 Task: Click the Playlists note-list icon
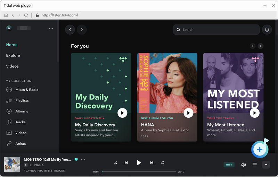point(9,100)
